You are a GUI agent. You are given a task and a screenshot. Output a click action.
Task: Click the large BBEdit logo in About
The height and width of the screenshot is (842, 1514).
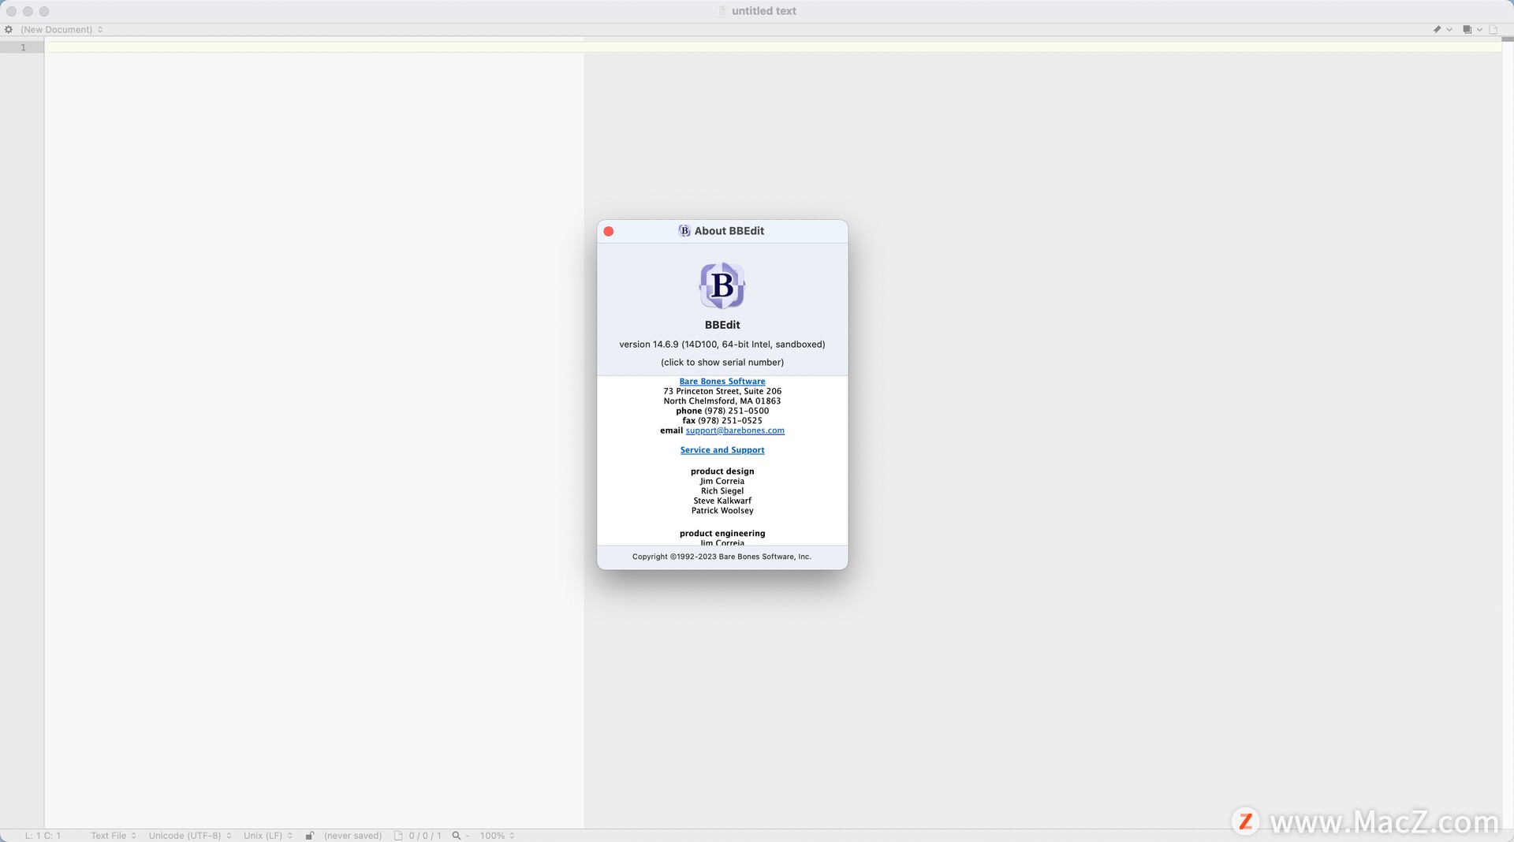722,285
